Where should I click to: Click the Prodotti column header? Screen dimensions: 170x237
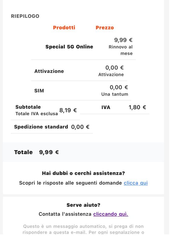(x=64, y=28)
